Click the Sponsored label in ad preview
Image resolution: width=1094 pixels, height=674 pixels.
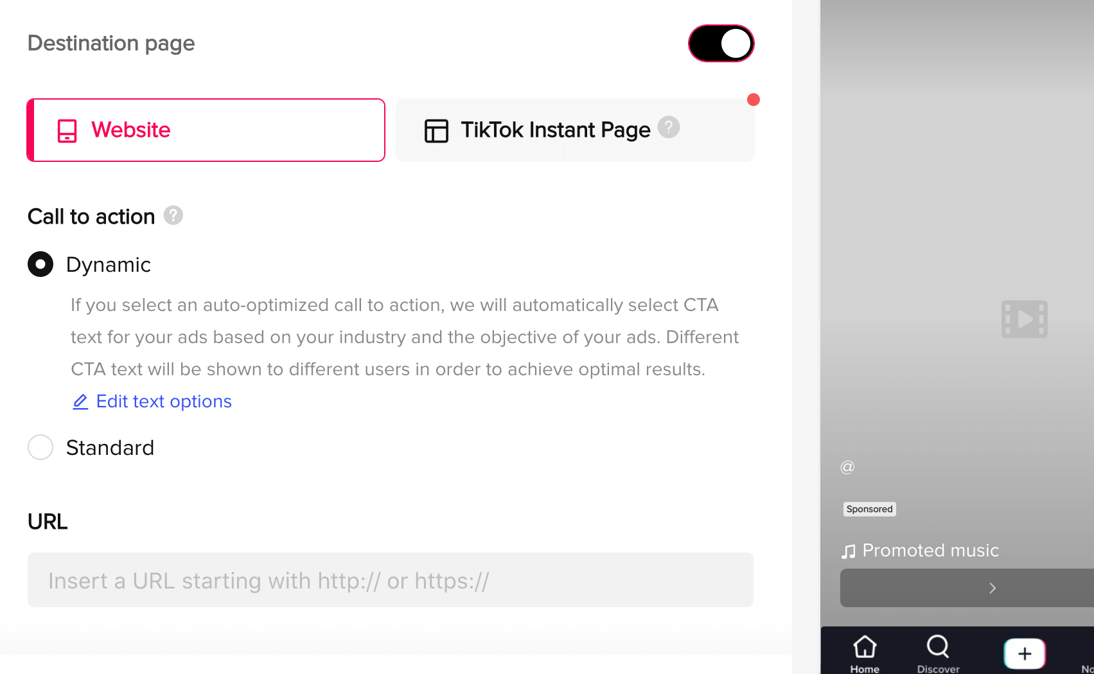(x=869, y=509)
